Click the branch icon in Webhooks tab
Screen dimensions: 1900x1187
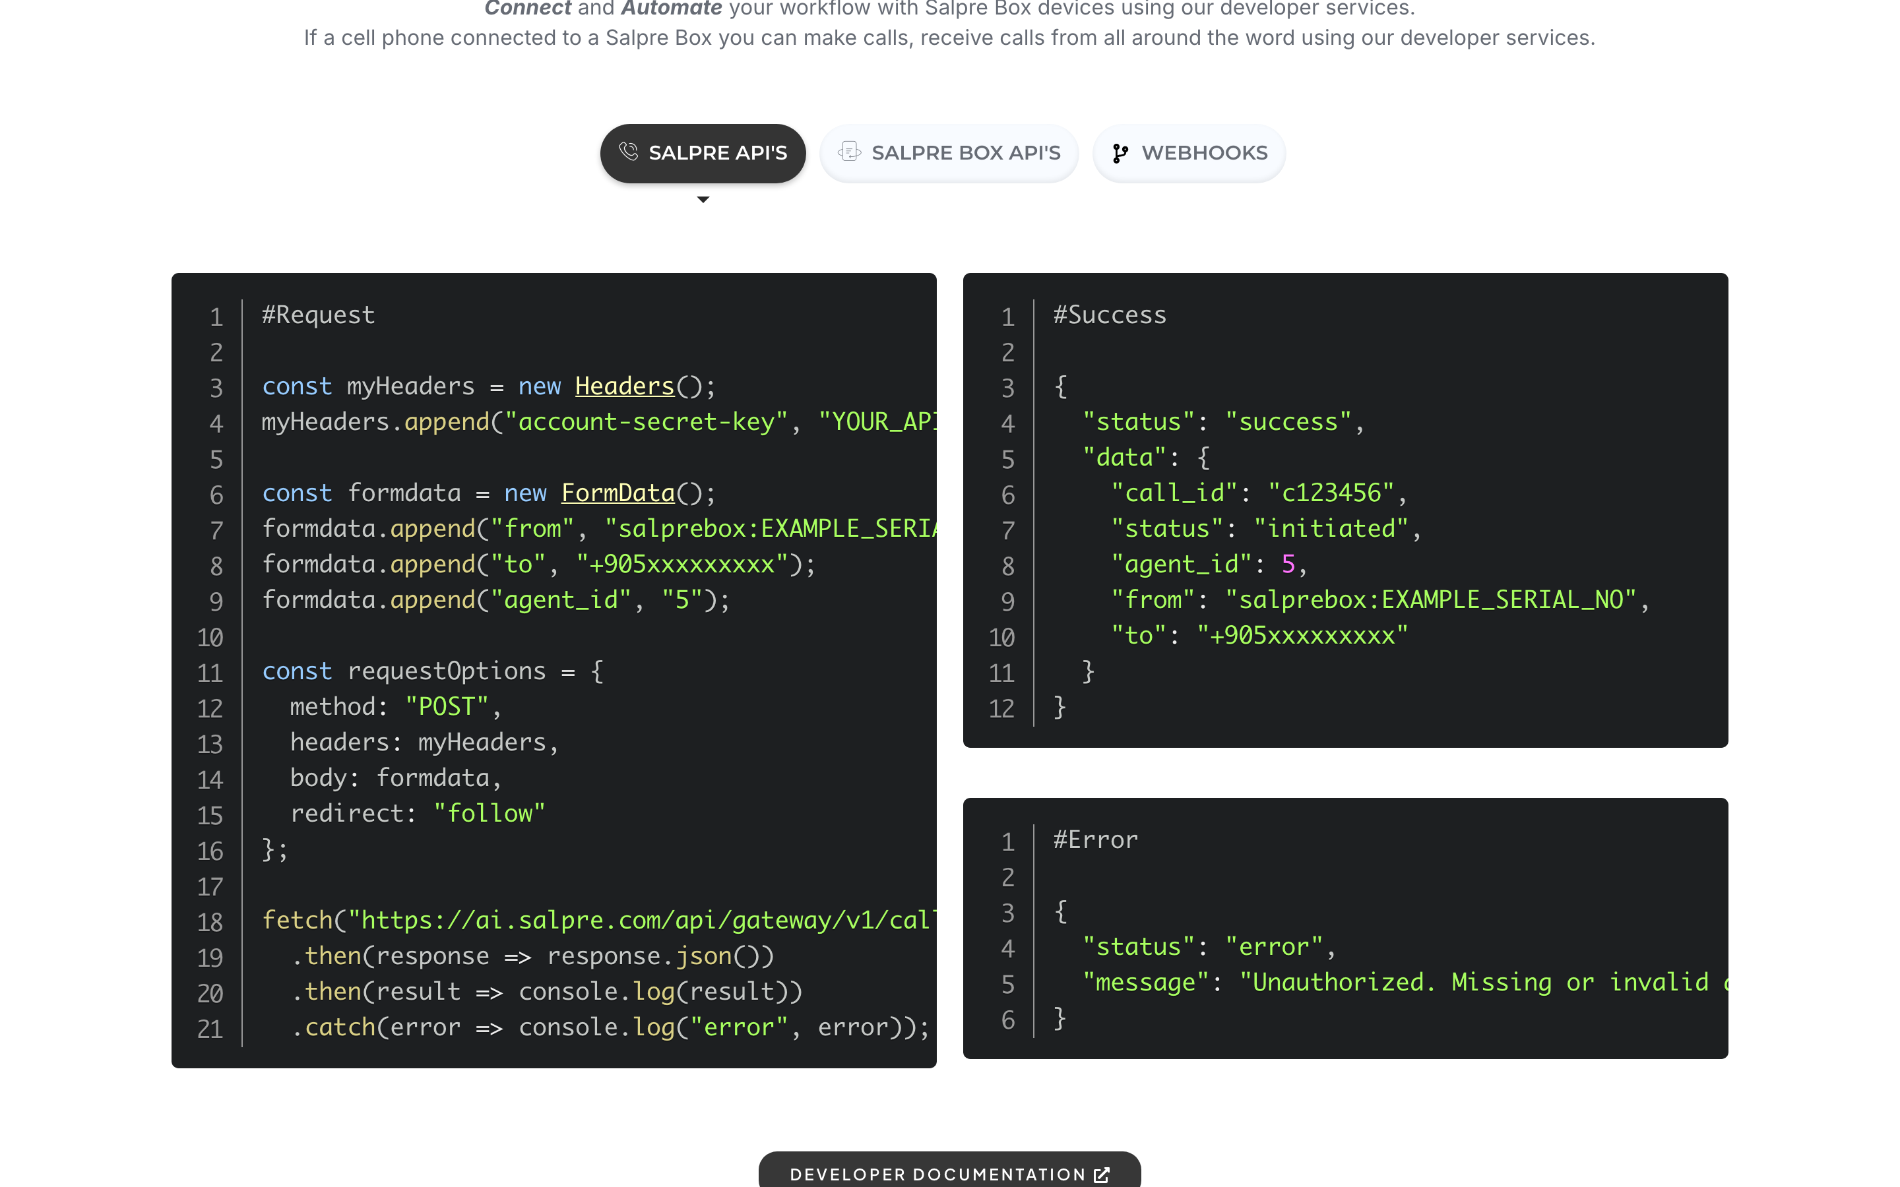[1120, 153]
